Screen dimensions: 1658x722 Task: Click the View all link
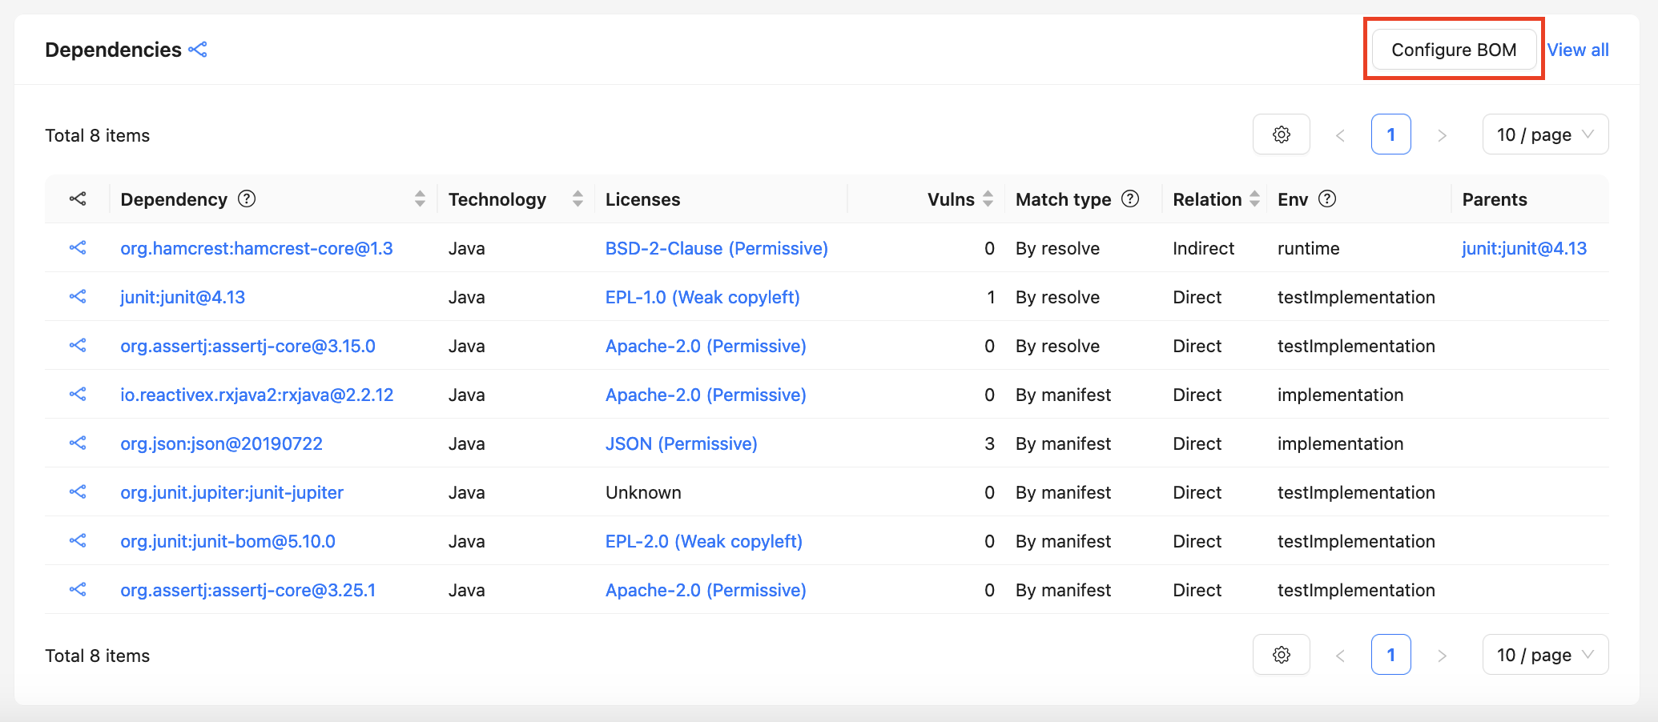coord(1577,50)
